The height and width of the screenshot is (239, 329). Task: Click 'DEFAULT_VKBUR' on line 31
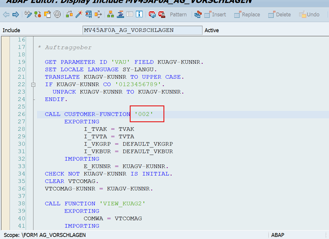point(148,152)
